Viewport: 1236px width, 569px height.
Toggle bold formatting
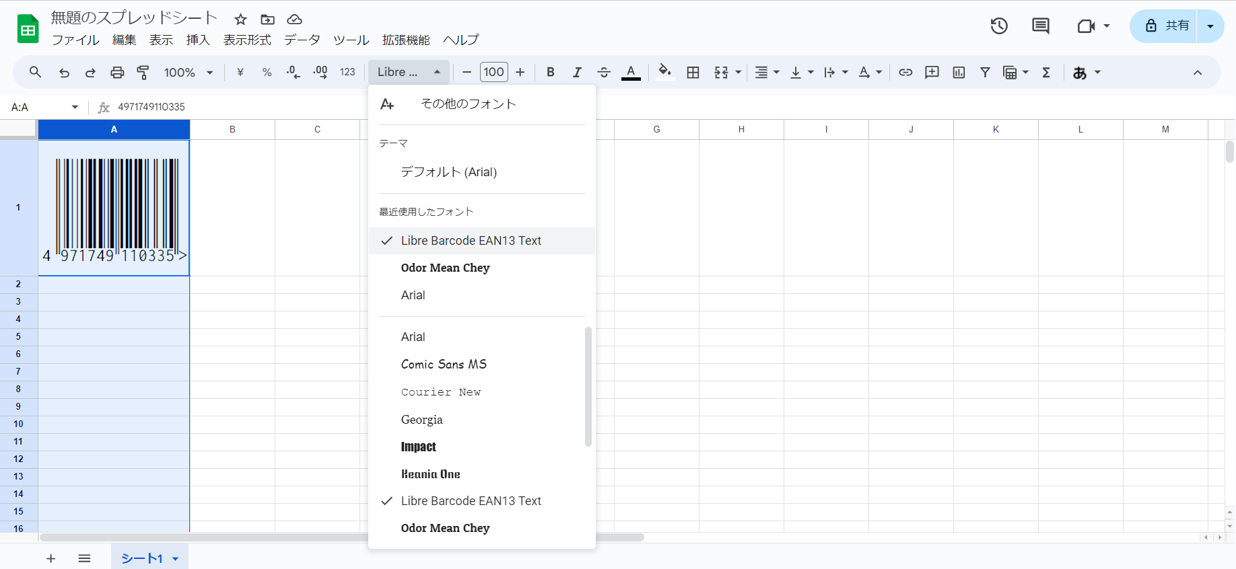coord(551,72)
